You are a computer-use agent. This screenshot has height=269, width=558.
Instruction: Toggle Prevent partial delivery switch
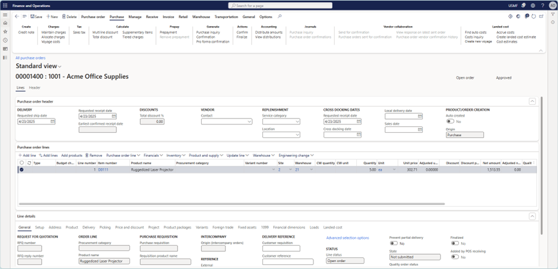(394, 244)
